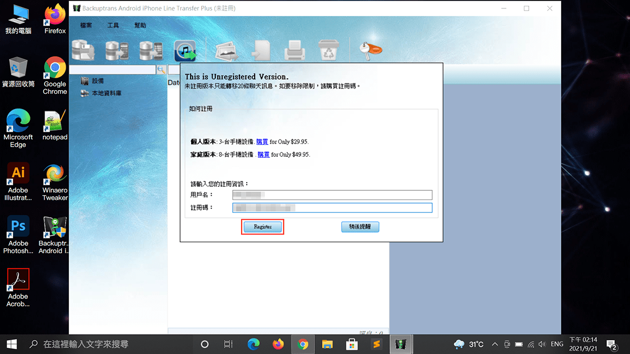Open the 工具 menu
This screenshot has width=630, height=354.
tap(113, 26)
